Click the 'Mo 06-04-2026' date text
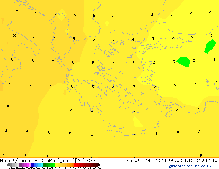 [x=146, y=160]
